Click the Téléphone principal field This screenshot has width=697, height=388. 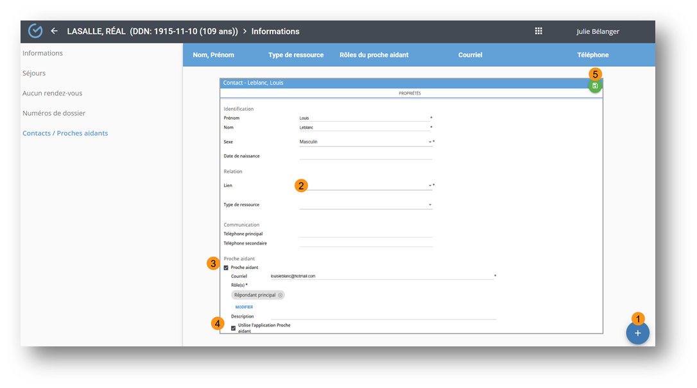(366, 234)
